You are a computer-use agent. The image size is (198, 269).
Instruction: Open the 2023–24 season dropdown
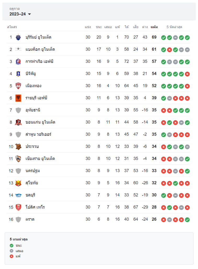click(20, 14)
